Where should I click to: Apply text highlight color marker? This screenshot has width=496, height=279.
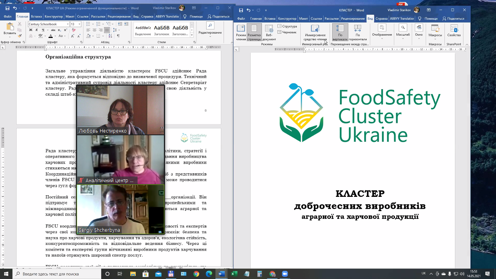tap(40, 36)
